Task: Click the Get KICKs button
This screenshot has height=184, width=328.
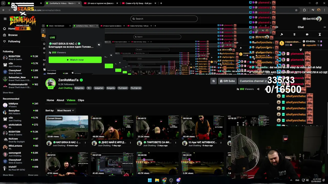Action: tap(311, 19)
